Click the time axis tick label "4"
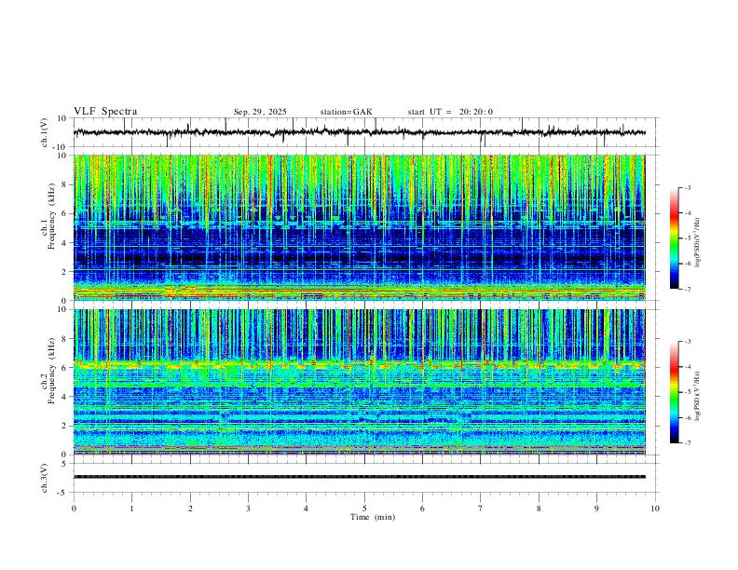This screenshot has height=570, width=738. coord(307,509)
